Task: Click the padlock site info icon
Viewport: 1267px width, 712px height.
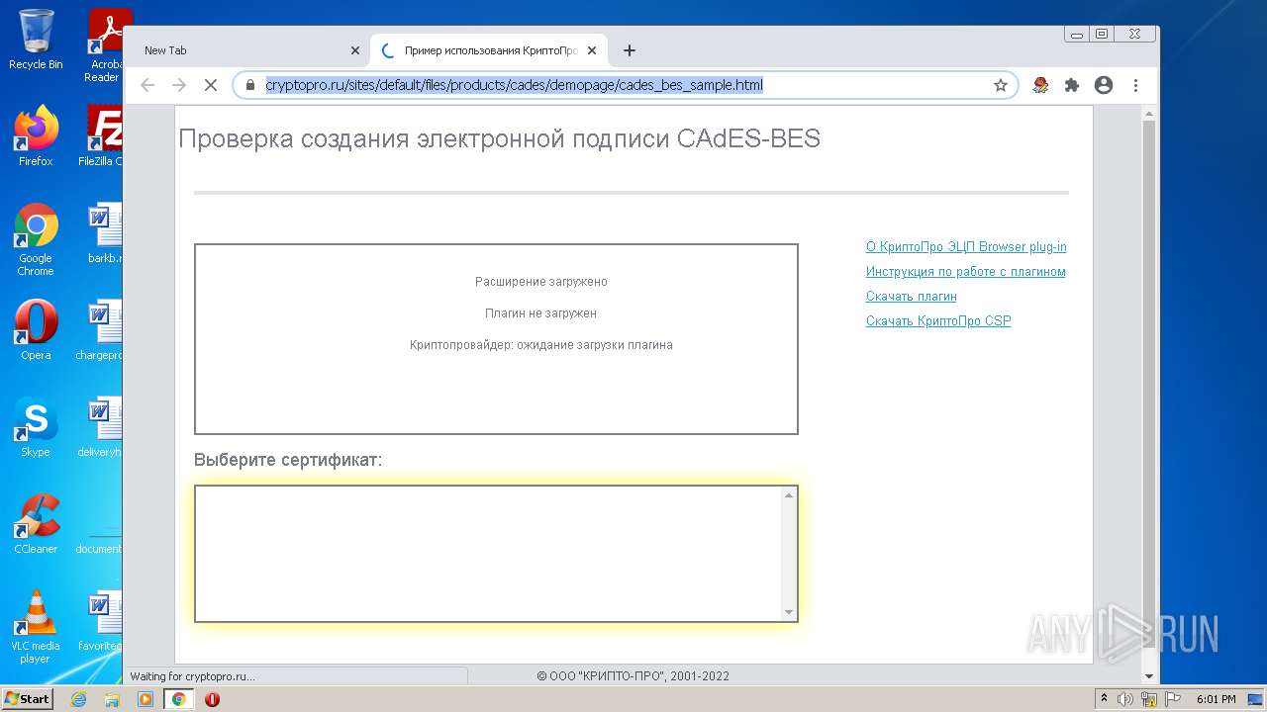Action: pos(249,85)
